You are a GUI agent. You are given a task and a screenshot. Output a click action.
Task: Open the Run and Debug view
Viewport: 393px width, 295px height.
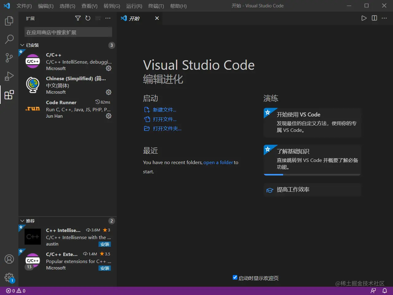click(x=9, y=76)
